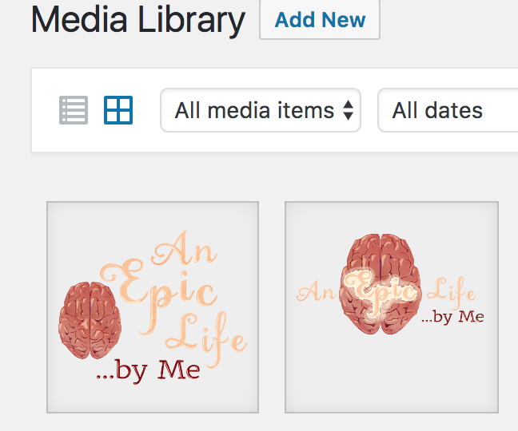Select the first logo thumbnail with stacked text

(153, 307)
